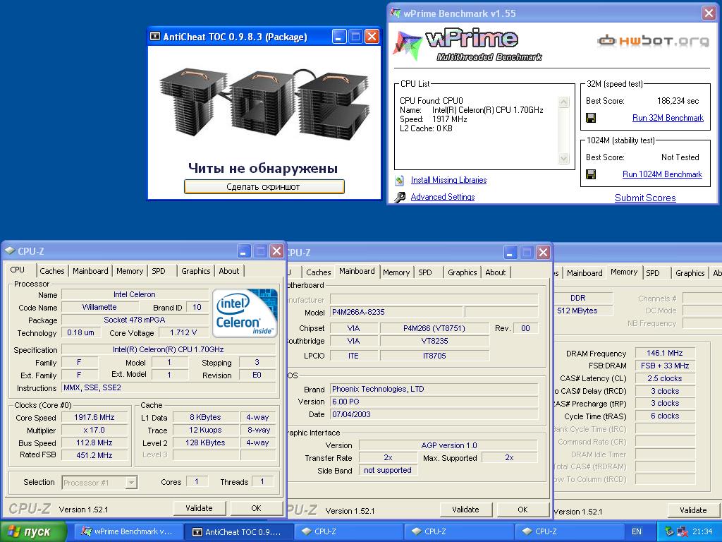Image resolution: width=722 pixels, height=542 pixels.
Task: Click the Advanced Settings magnifier-wrench icon
Action: [x=400, y=197]
